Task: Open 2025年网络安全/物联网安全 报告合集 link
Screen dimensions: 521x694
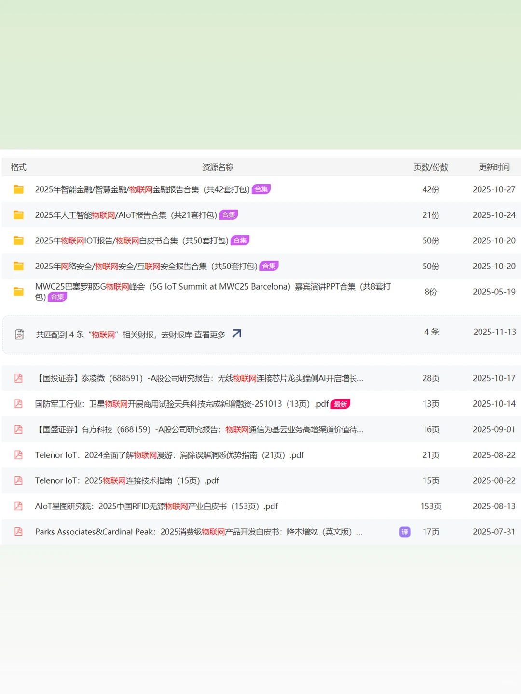Action: point(146,266)
